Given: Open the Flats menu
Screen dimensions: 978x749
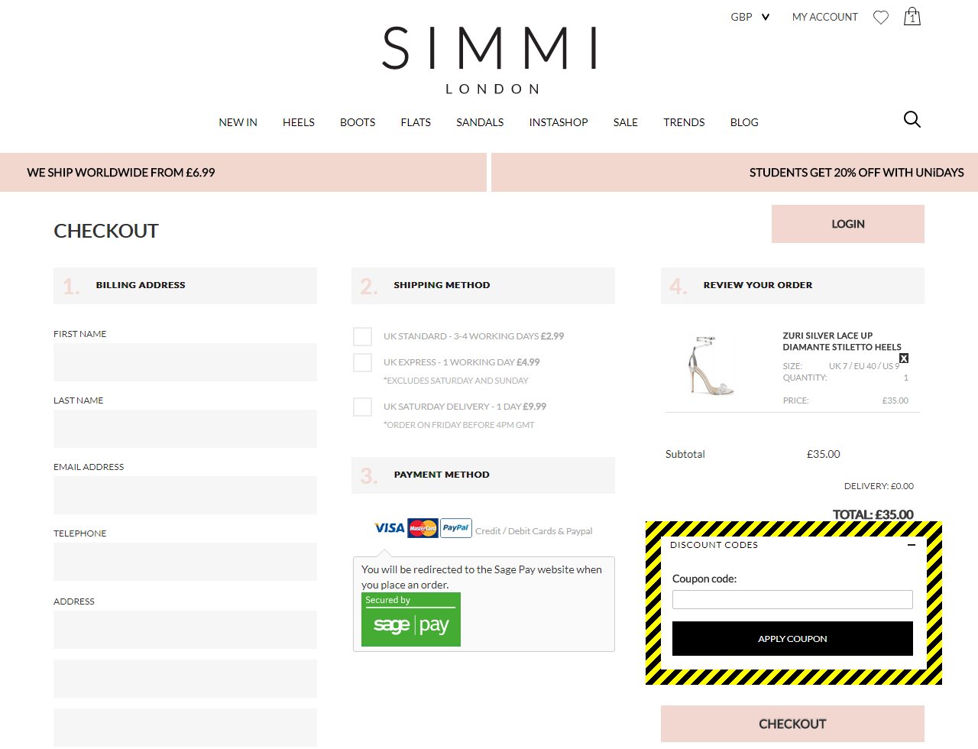Looking at the screenshot, I should coord(416,122).
